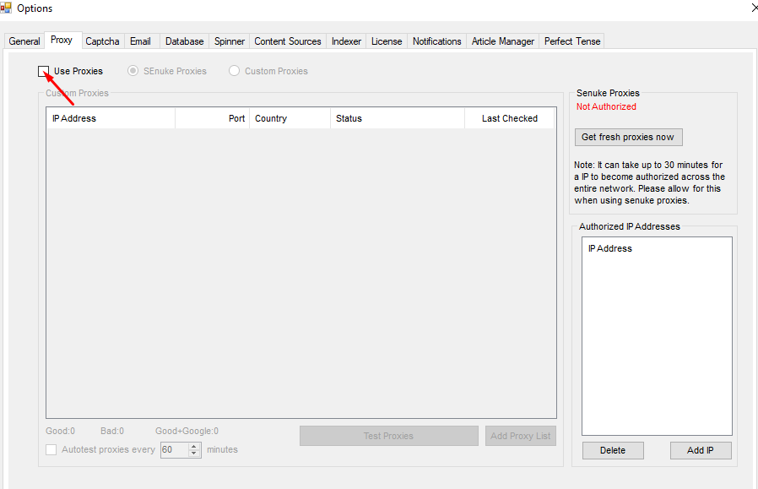Image resolution: width=758 pixels, height=489 pixels.
Task: Open the Article Manager tab
Action: tap(503, 41)
